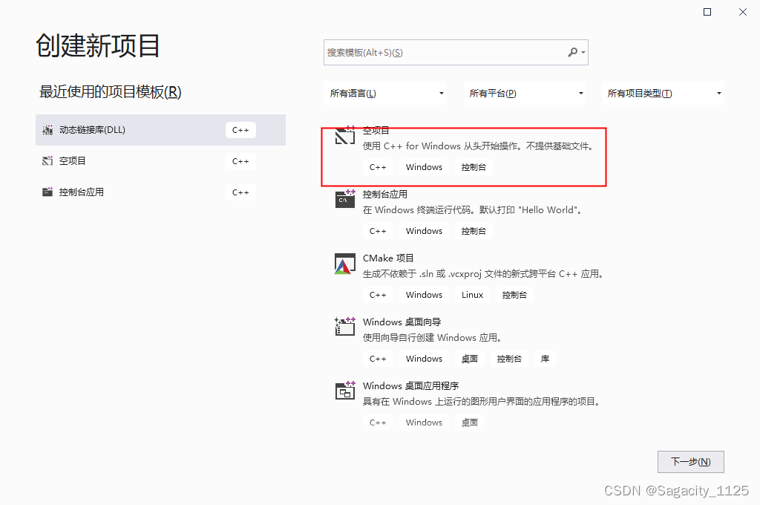The width and height of the screenshot is (760, 505).
Task: Filter by the C++ tag under 空项目
Action: (x=378, y=167)
